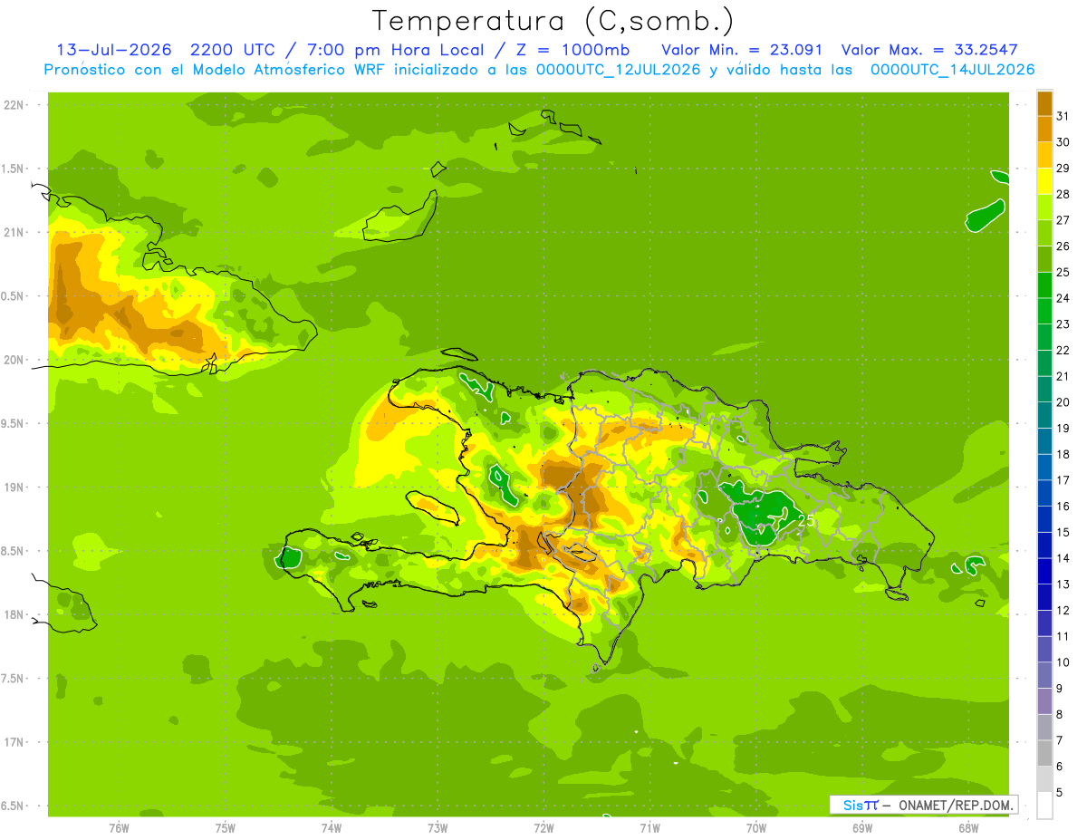The height and width of the screenshot is (840, 1087).
Task: Click the colorbar label "6"
Action: tap(1059, 767)
